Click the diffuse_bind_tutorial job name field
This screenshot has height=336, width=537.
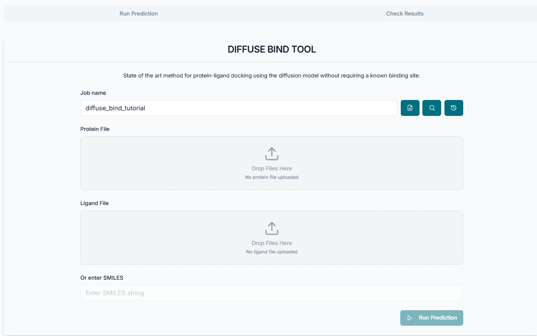pos(239,108)
